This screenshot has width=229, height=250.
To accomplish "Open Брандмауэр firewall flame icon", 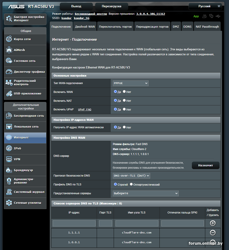I will [x=9, y=170].
